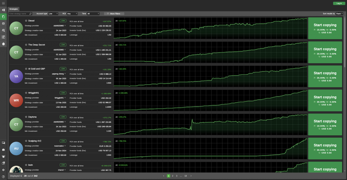Screen dimensions: 347x180
Task: Go to next results page arrow
Action: [x=191, y=176]
